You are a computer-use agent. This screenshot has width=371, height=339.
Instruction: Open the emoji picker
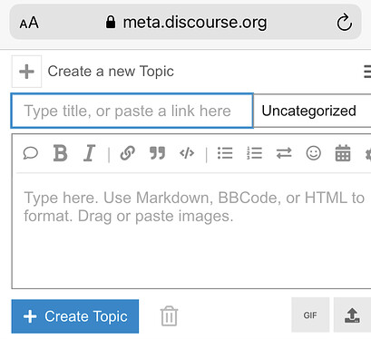[314, 153]
